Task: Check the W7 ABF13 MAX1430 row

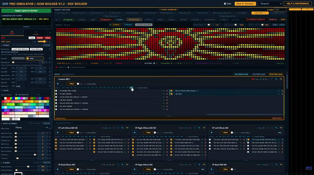Action: [x=56, y=94]
